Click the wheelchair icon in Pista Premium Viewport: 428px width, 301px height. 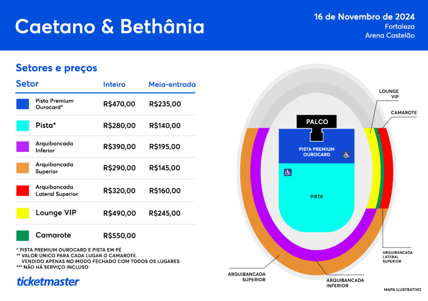coord(346,155)
